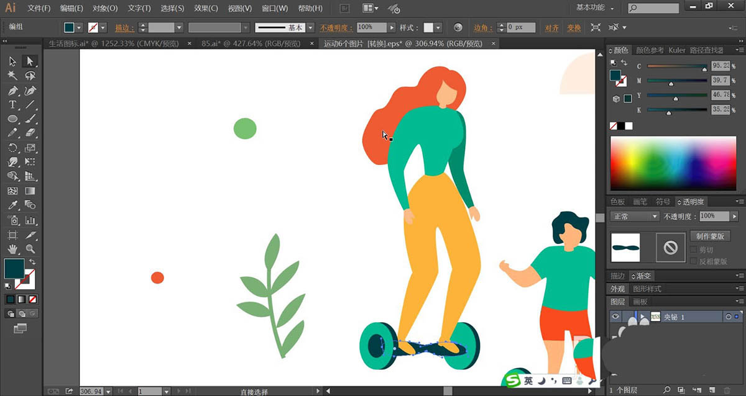
Task: Toggle visibility eye of layer 1
Action: [615, 317]
